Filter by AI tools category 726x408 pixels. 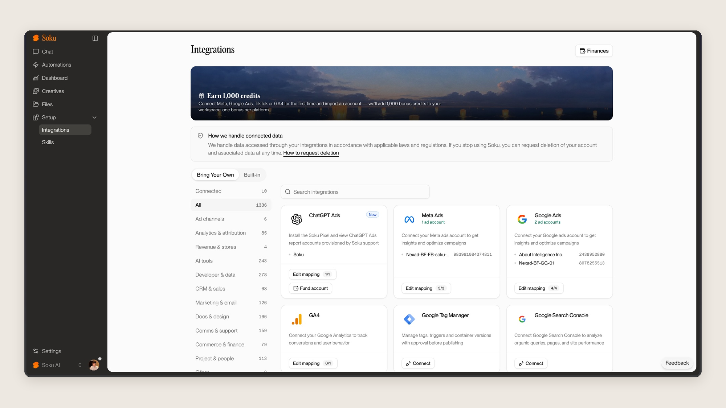click(x=231, y=261)
